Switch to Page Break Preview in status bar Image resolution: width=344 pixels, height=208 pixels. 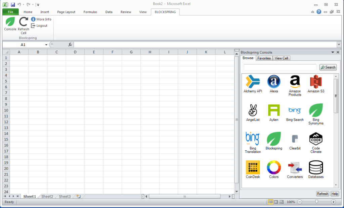282,202
